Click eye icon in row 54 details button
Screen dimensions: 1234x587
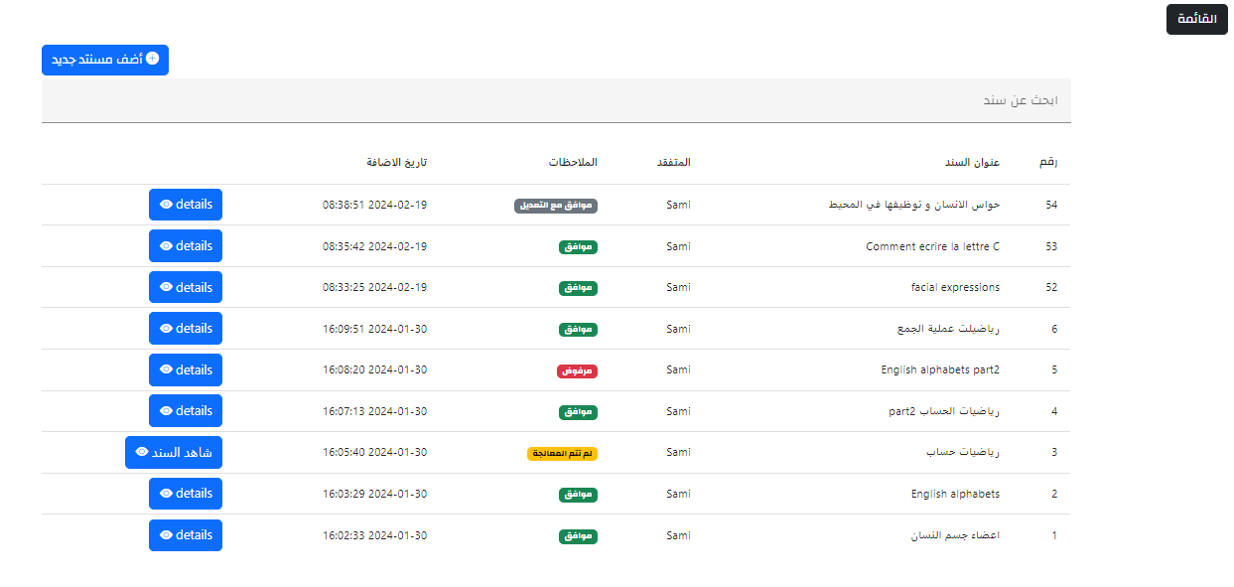166,205
